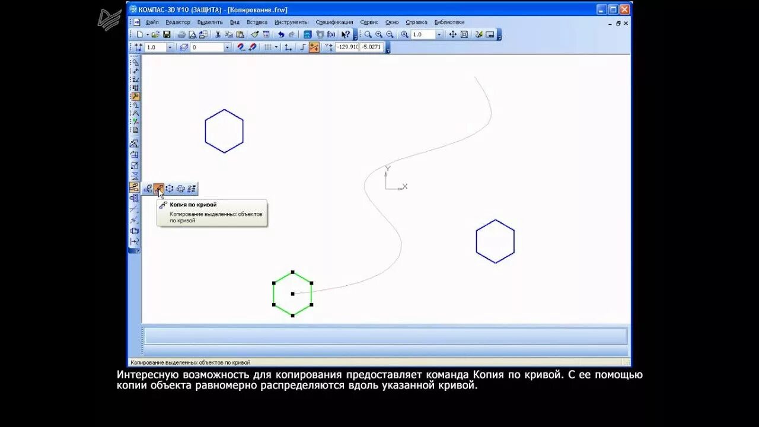Screen dimensions: 759x427
Task: Select the zoom window magnifier tool
Action: pyautogui.click(x=368, y=34)
